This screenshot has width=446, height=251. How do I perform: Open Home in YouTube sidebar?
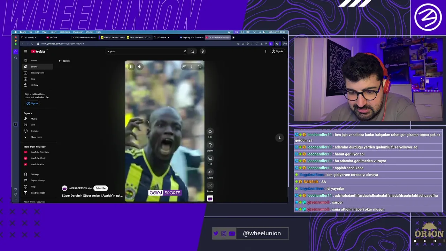coord(37,60)
